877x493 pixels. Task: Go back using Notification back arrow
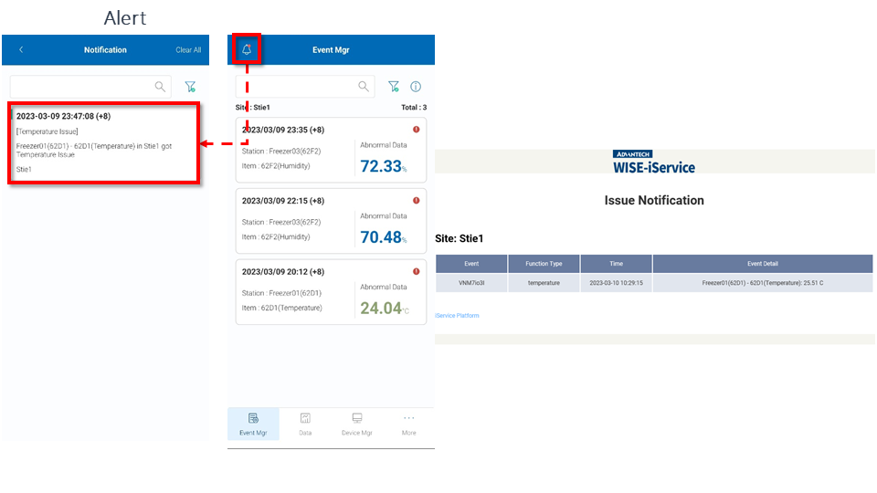click(21, 49)
